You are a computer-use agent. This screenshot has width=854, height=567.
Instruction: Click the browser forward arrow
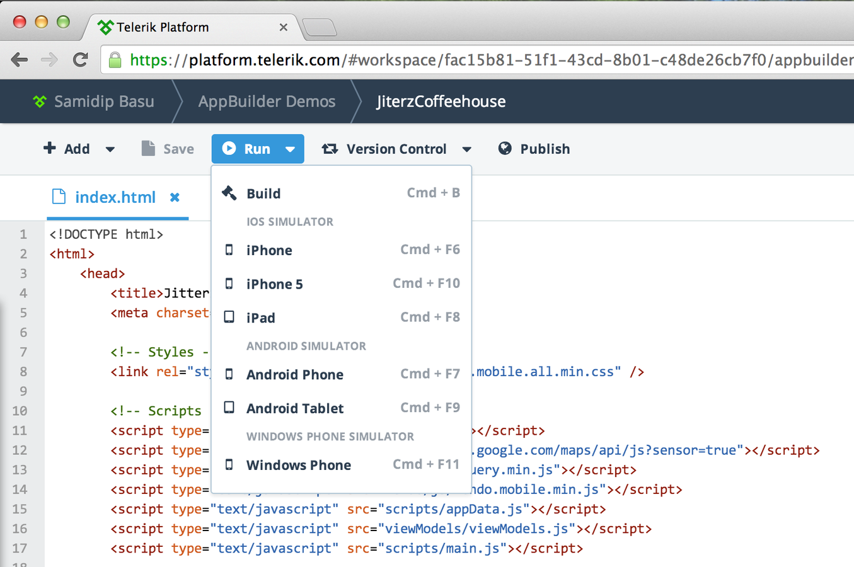49,60
